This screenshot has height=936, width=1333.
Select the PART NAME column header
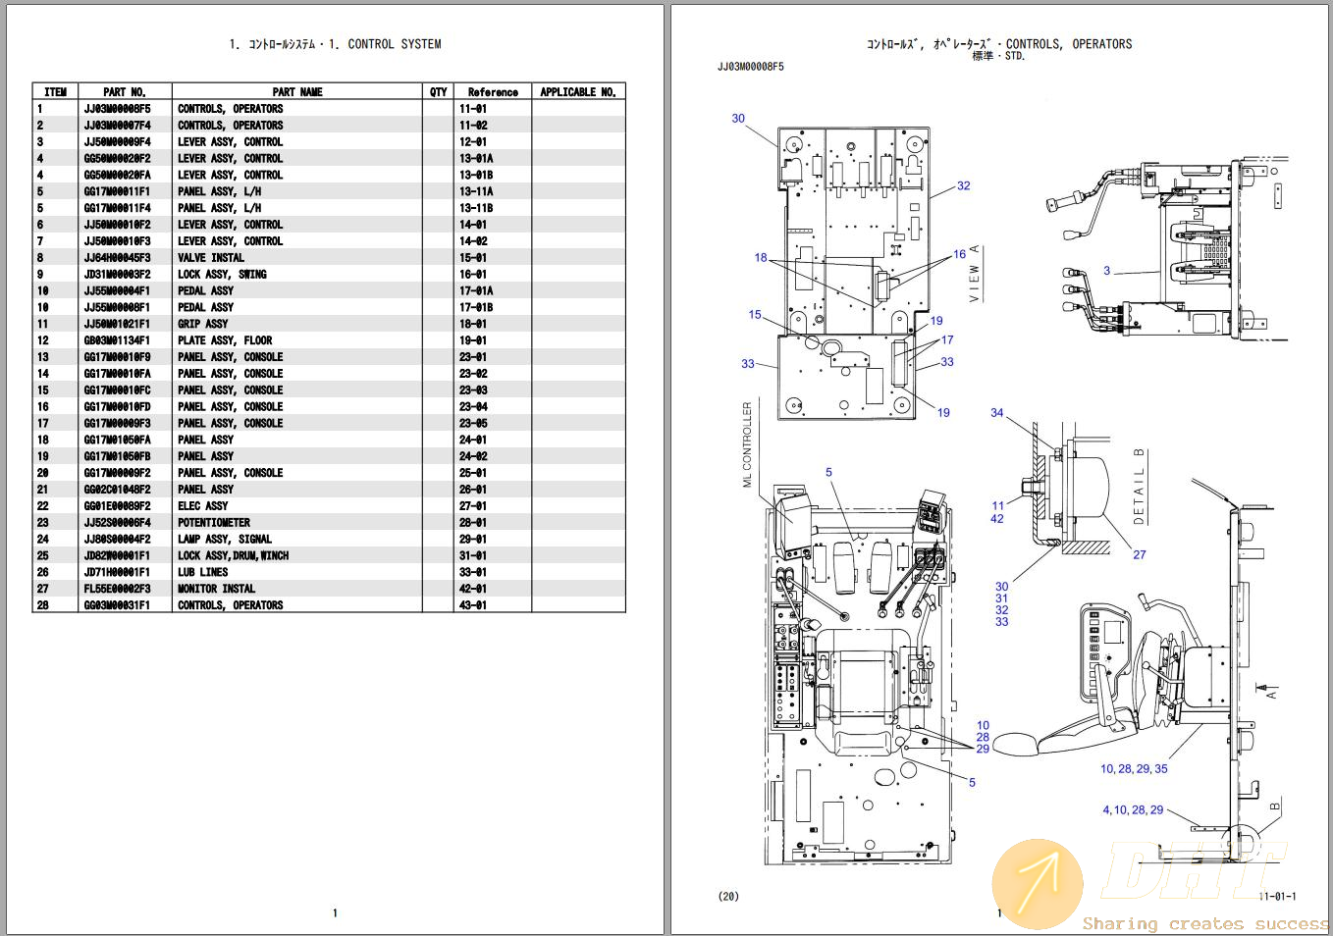coord(297,92)
